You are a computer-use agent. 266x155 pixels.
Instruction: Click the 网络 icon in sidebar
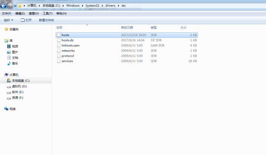tap(6, 109)
